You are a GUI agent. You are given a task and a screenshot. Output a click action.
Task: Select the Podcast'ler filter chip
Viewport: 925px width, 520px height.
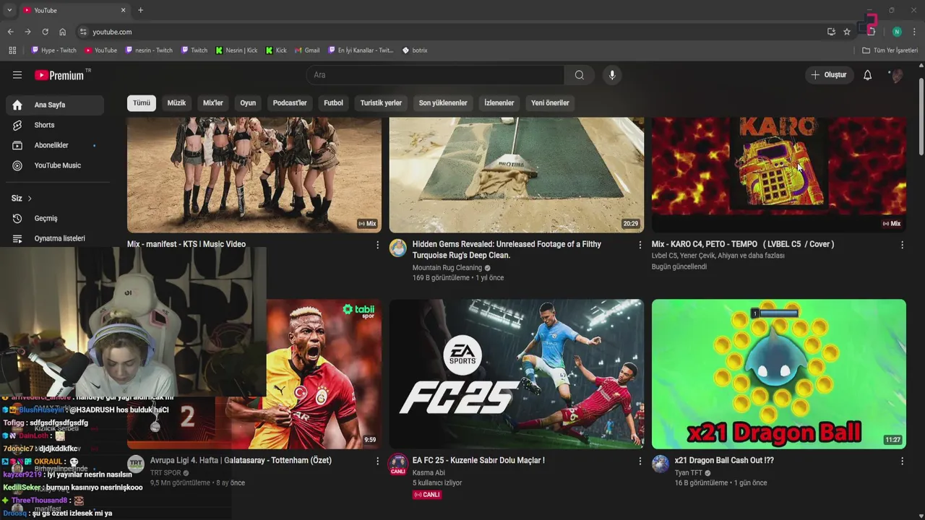290,103
